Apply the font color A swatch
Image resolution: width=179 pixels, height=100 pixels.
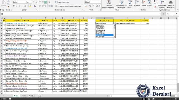(x=35, y=6)
